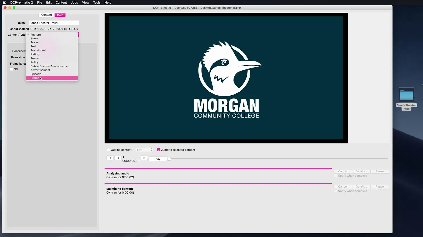Open the Help menu
Screen dimensions: 423x237
[x=108, y=2]
